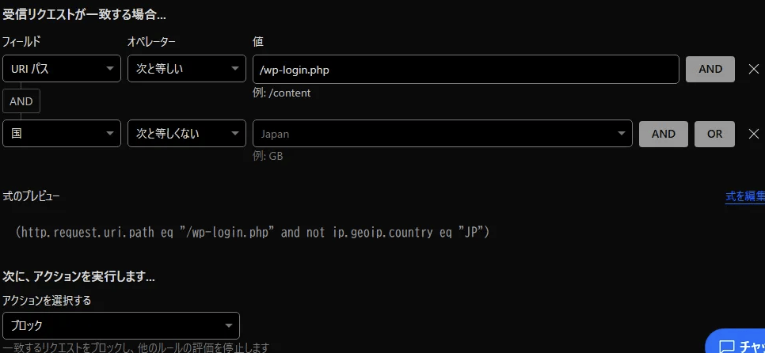This screenshot has width=765, height=353.
Task: Click the 式のプレビュー heading
Action: coord(32,195)
